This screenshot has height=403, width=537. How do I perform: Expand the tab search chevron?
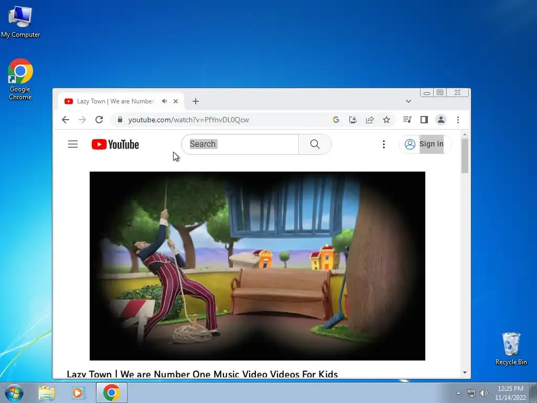[408, 101]
